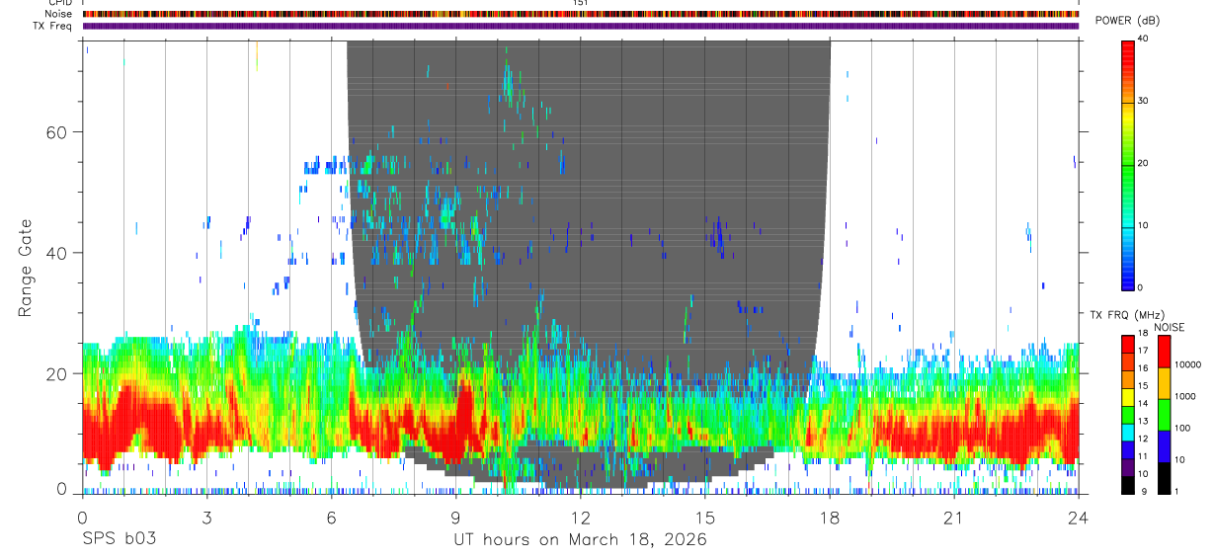The image size is (1213, 560).
Task: Pick the yellow 14–15 MHz TX FRQ swatch
Action: [1127, 397]
